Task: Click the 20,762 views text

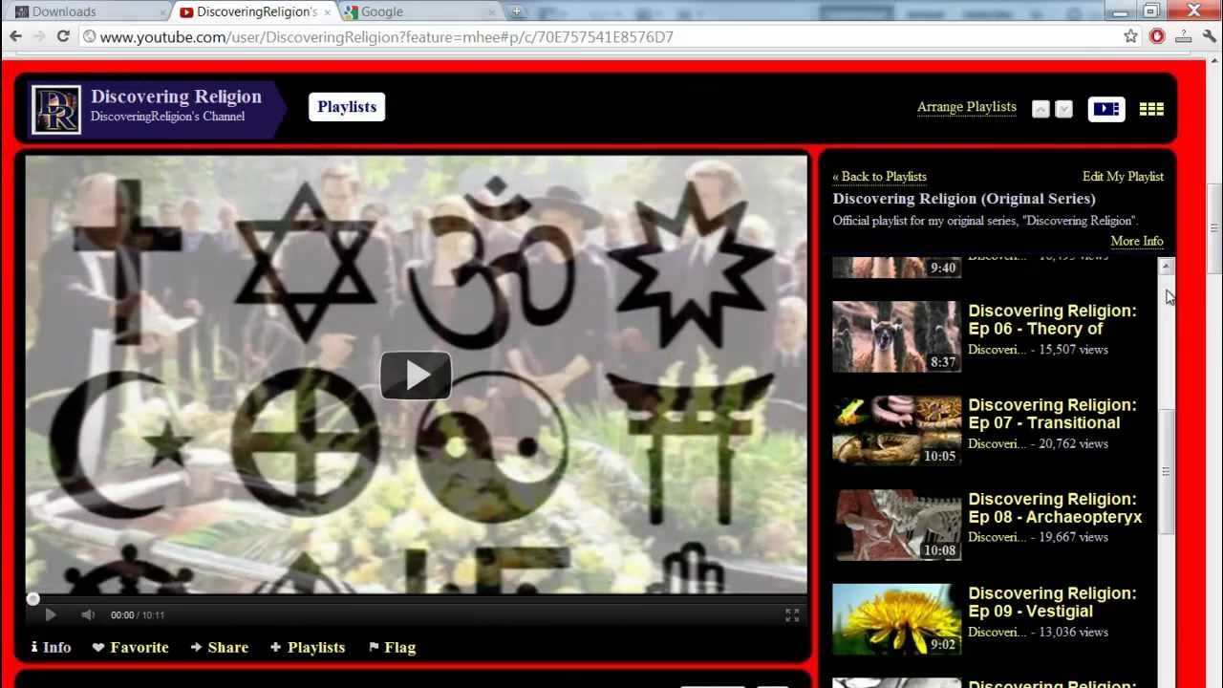Action: click(1074, 443)
